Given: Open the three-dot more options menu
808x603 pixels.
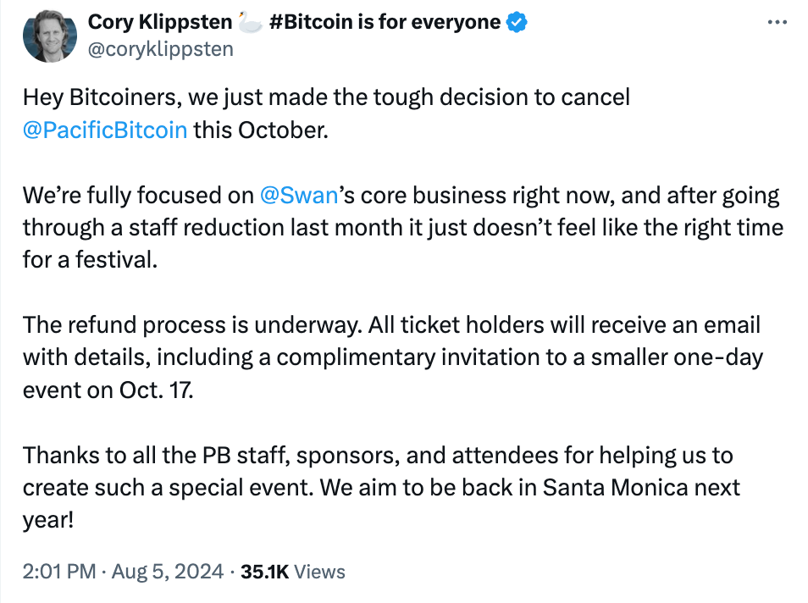Looking at the screenshot, I should pyautogui.click(x=777, y=22).
